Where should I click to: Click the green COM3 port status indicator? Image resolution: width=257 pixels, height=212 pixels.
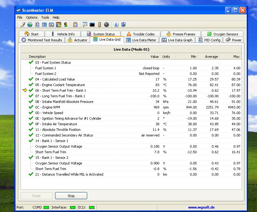[x=46, y=207]
